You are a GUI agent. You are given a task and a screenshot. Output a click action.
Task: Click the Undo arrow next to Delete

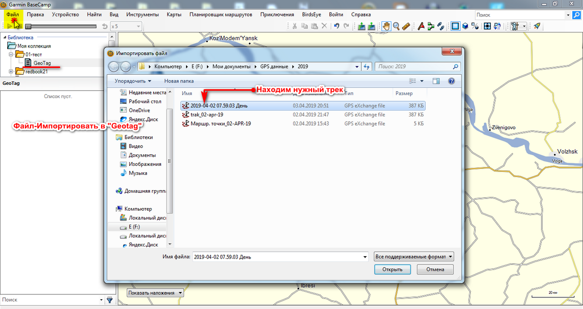tap(336, 26)
